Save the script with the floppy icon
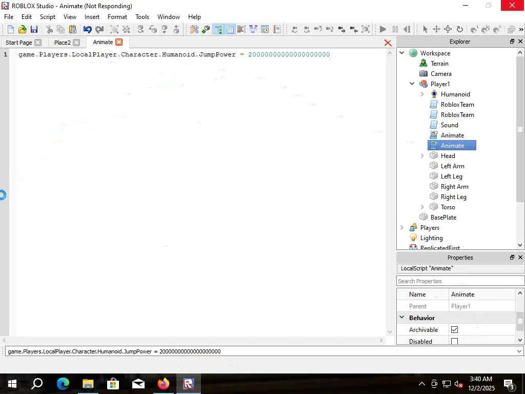Image resolution: width=525 pixels, height=394 pixels. [x=34, y=29]
